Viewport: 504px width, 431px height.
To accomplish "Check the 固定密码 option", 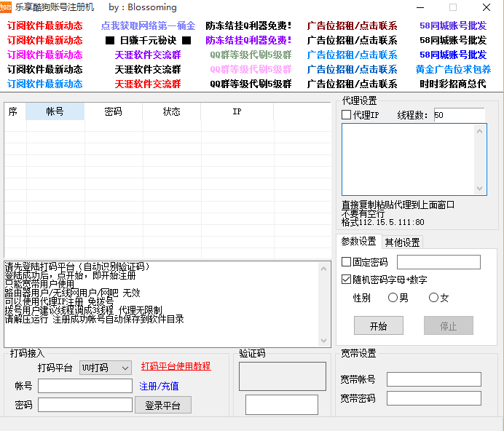I will [x=347, y=262].
